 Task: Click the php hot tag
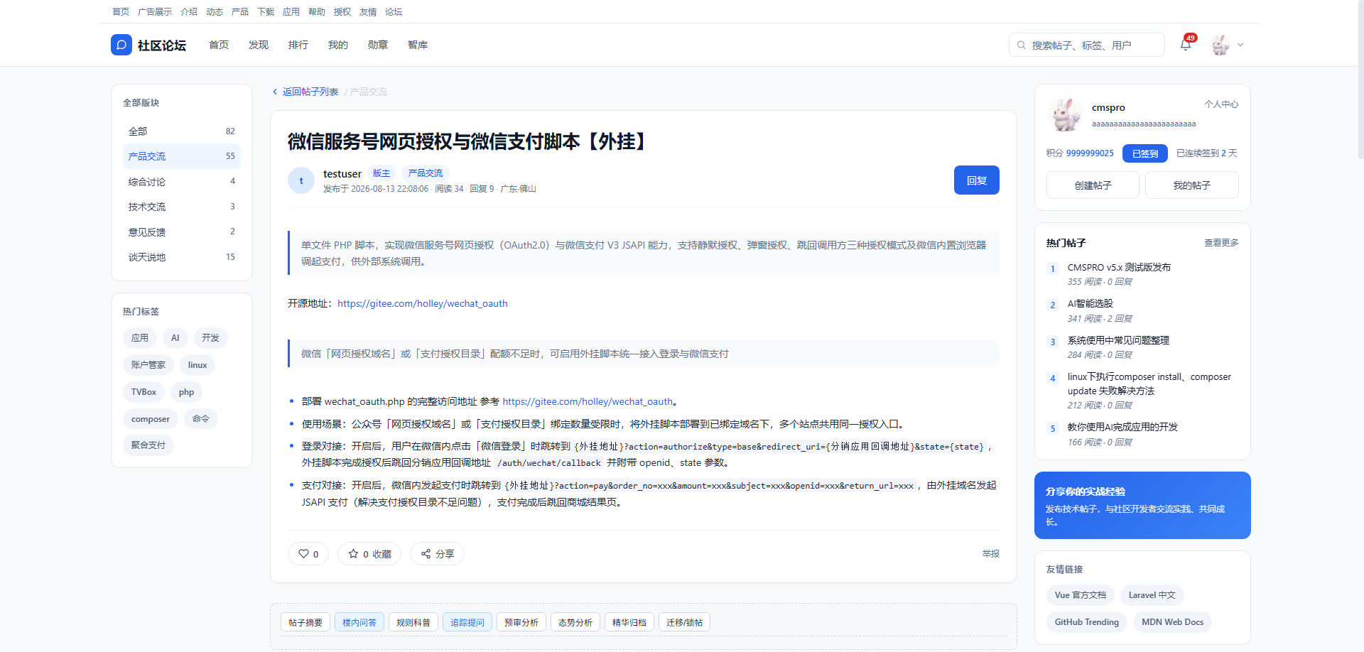[187, 392]
